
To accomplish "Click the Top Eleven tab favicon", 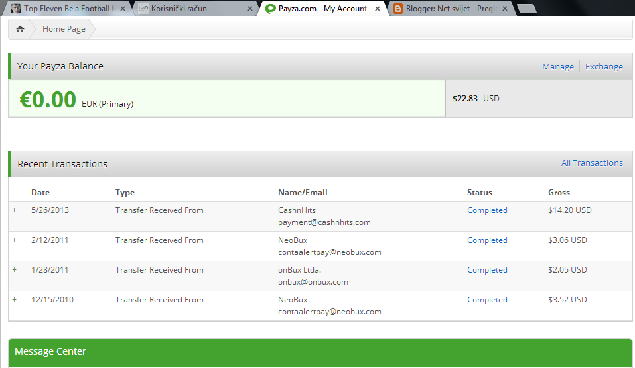I will pos(16,9).
